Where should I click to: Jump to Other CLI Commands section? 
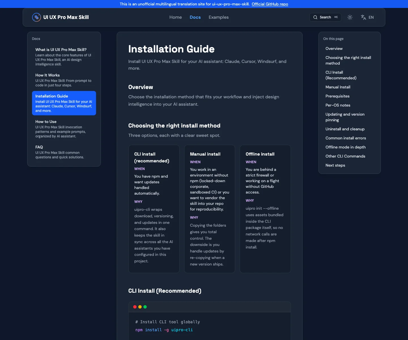(x=345, y=156)
